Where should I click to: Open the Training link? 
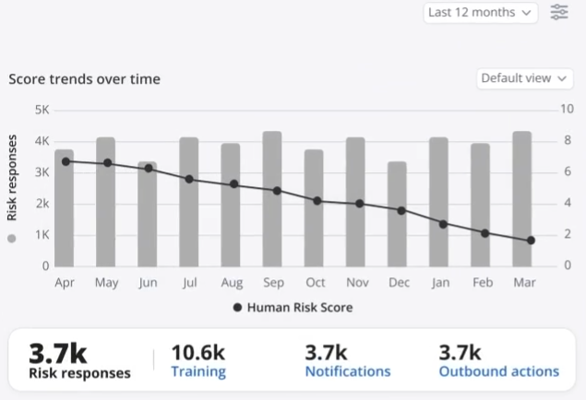point(198,371)
